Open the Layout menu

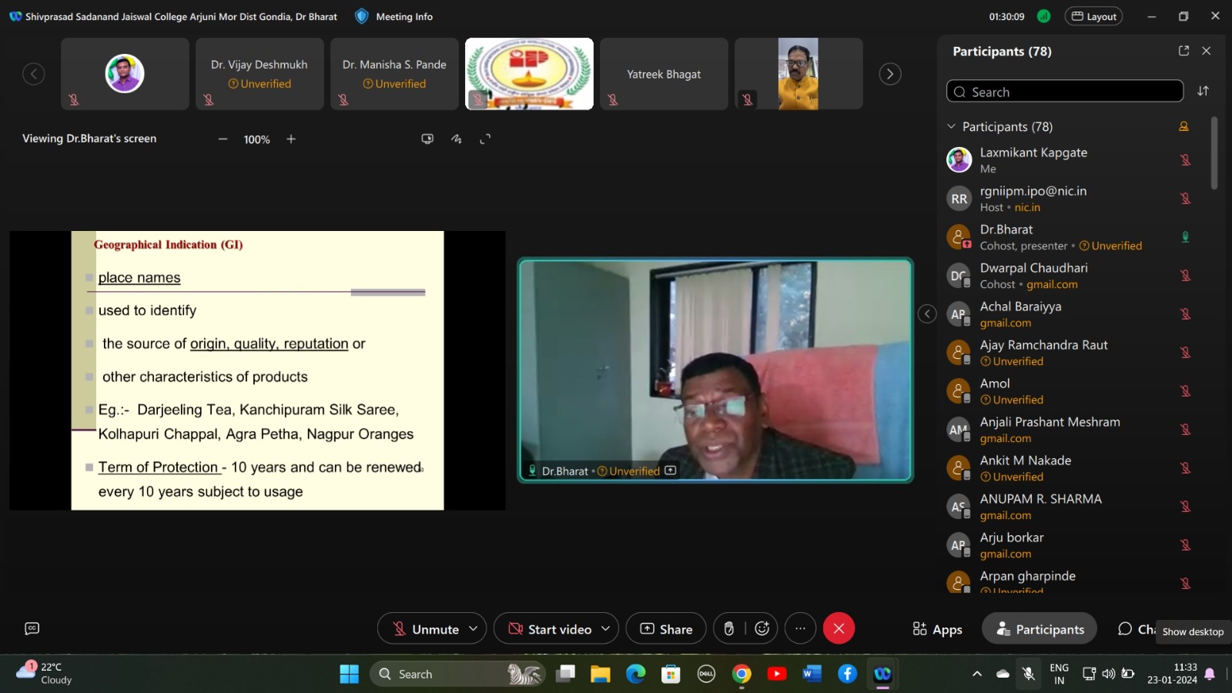coord(1093,16)
